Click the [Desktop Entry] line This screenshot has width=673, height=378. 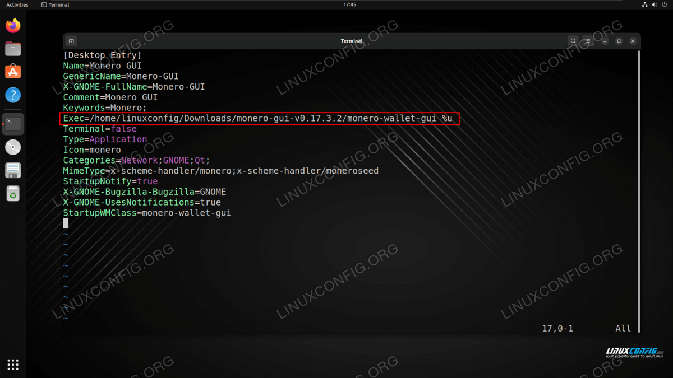tap(102, 55)
